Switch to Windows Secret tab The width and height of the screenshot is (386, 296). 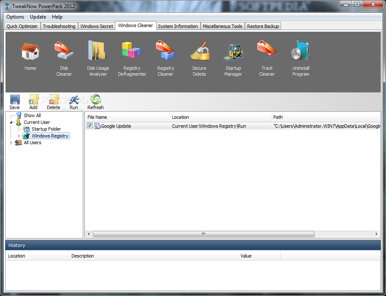point(97,26)
